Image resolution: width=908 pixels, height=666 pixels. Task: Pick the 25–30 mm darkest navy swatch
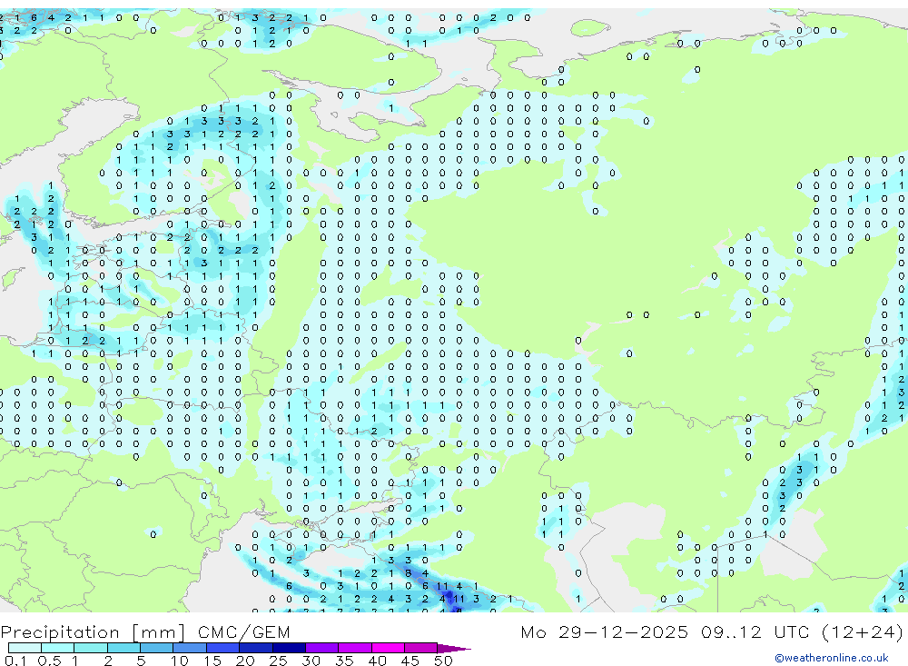(x=289, y=648)
